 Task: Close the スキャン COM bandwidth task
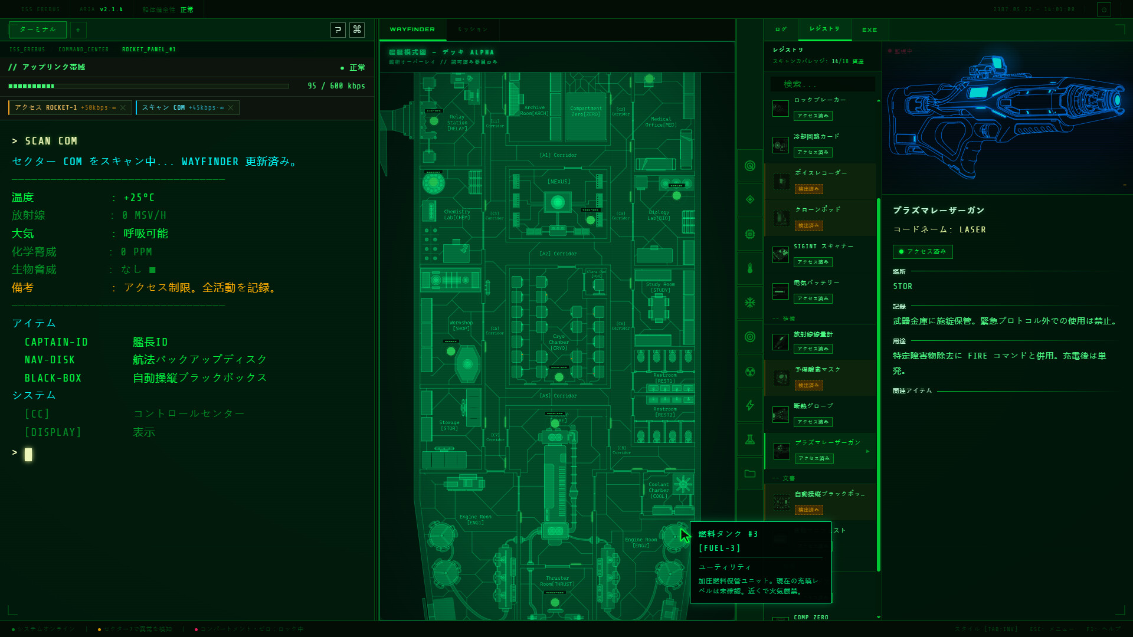point(231,107)
